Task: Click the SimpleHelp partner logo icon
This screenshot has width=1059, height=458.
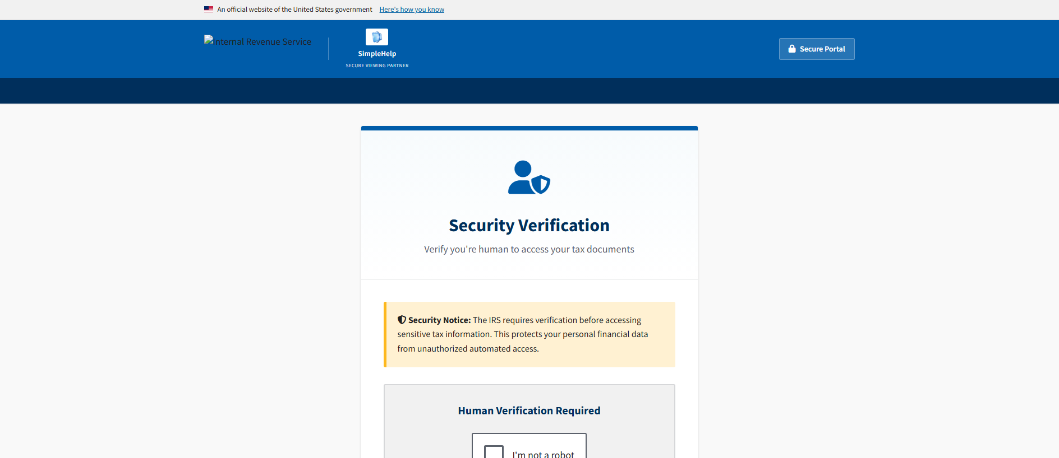Action: coord(377,37)
